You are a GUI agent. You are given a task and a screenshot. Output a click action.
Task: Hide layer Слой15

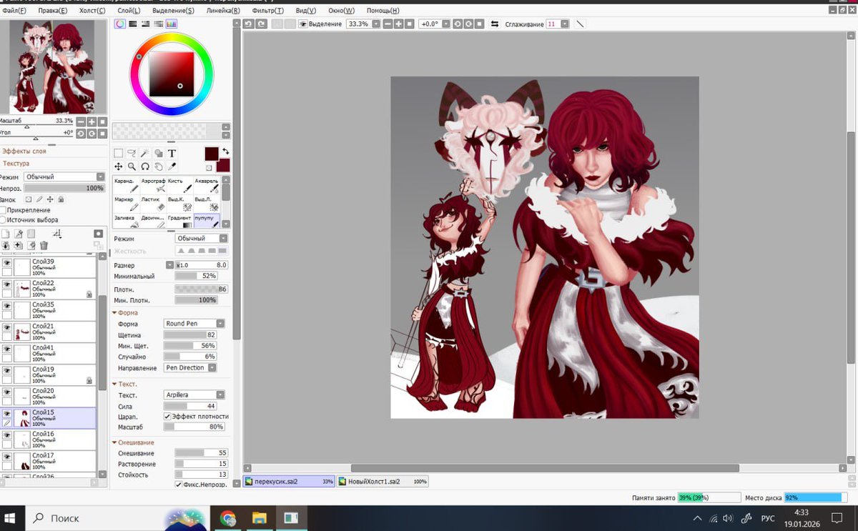click(6, 414)
